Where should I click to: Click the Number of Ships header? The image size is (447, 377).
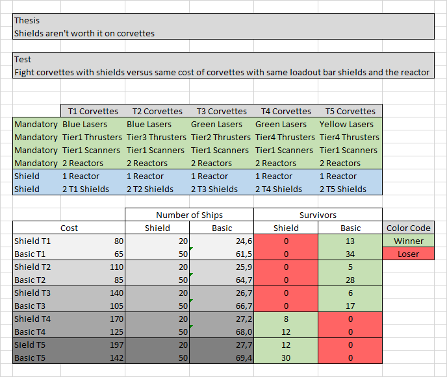pos(188,215)
